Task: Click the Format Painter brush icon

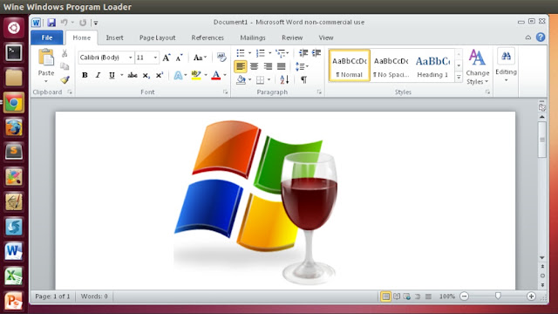Action: point(65,79)
